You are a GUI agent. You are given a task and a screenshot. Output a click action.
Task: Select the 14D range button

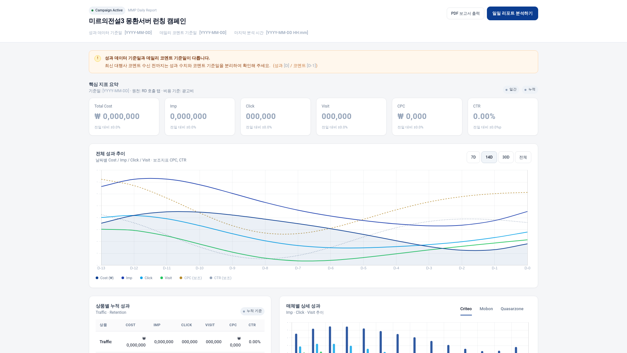(x=489, y=157)
